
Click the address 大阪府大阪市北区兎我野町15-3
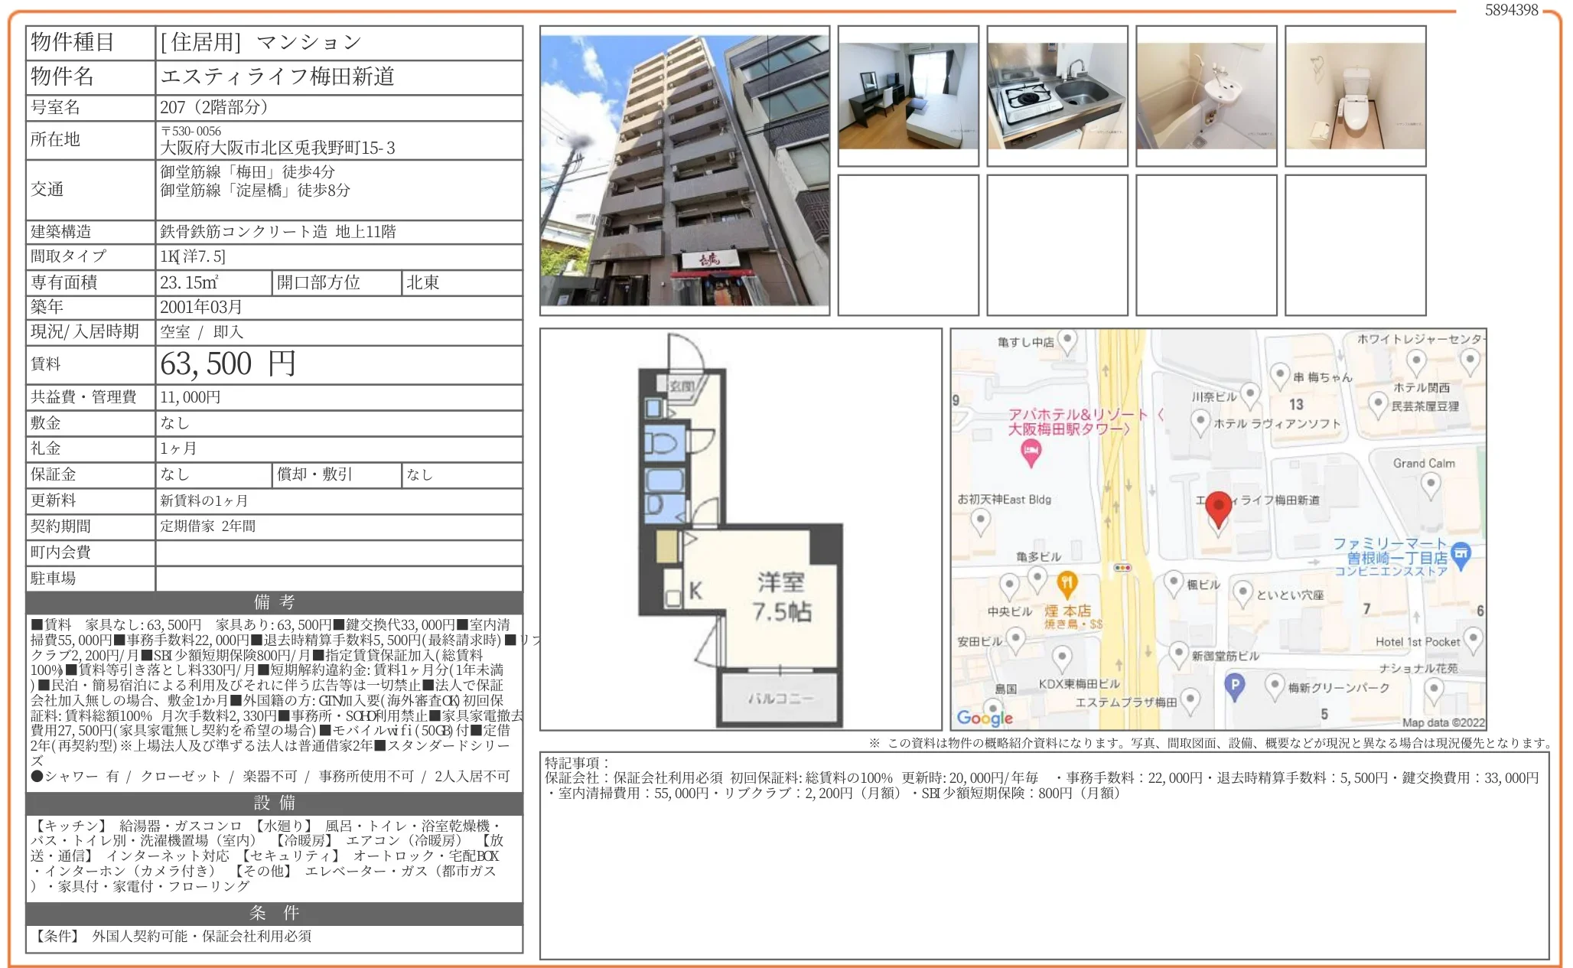coord(278,148)
